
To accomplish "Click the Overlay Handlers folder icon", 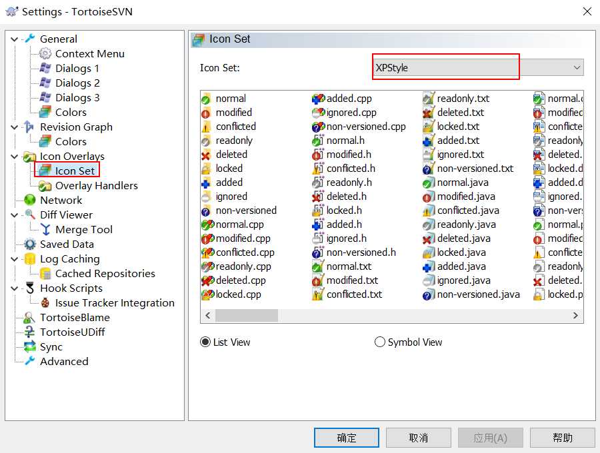I will (45, 185).
